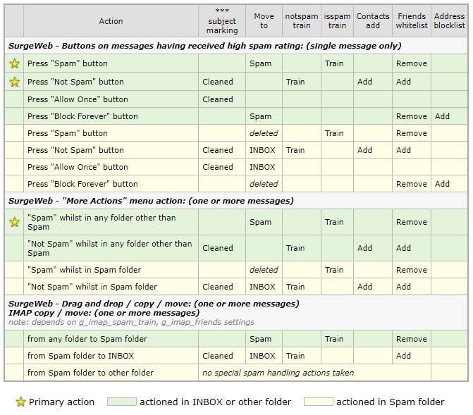The image size is (473, 415).
Task: Click the "Move to" column header
Action: pyautogui.click(x=264, y=21)
